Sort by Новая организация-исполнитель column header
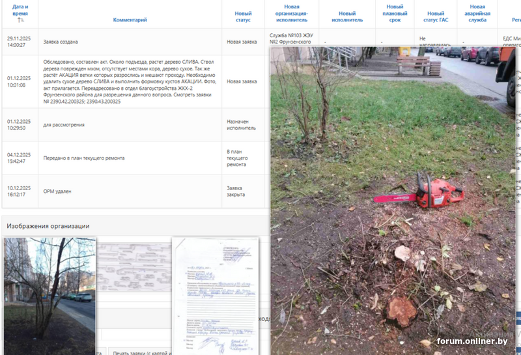Screen dimensions: 521x355 click(x=291, y=13)
